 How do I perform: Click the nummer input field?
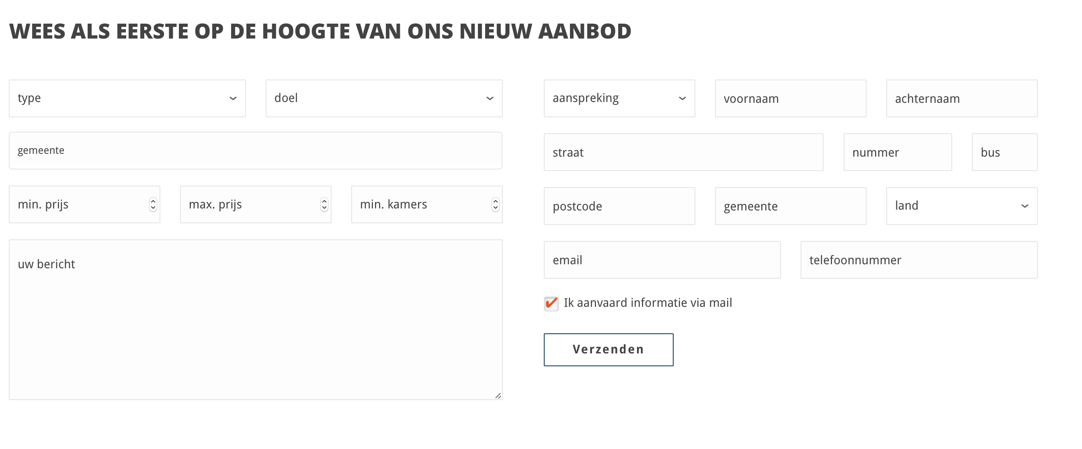click(898, 152)
